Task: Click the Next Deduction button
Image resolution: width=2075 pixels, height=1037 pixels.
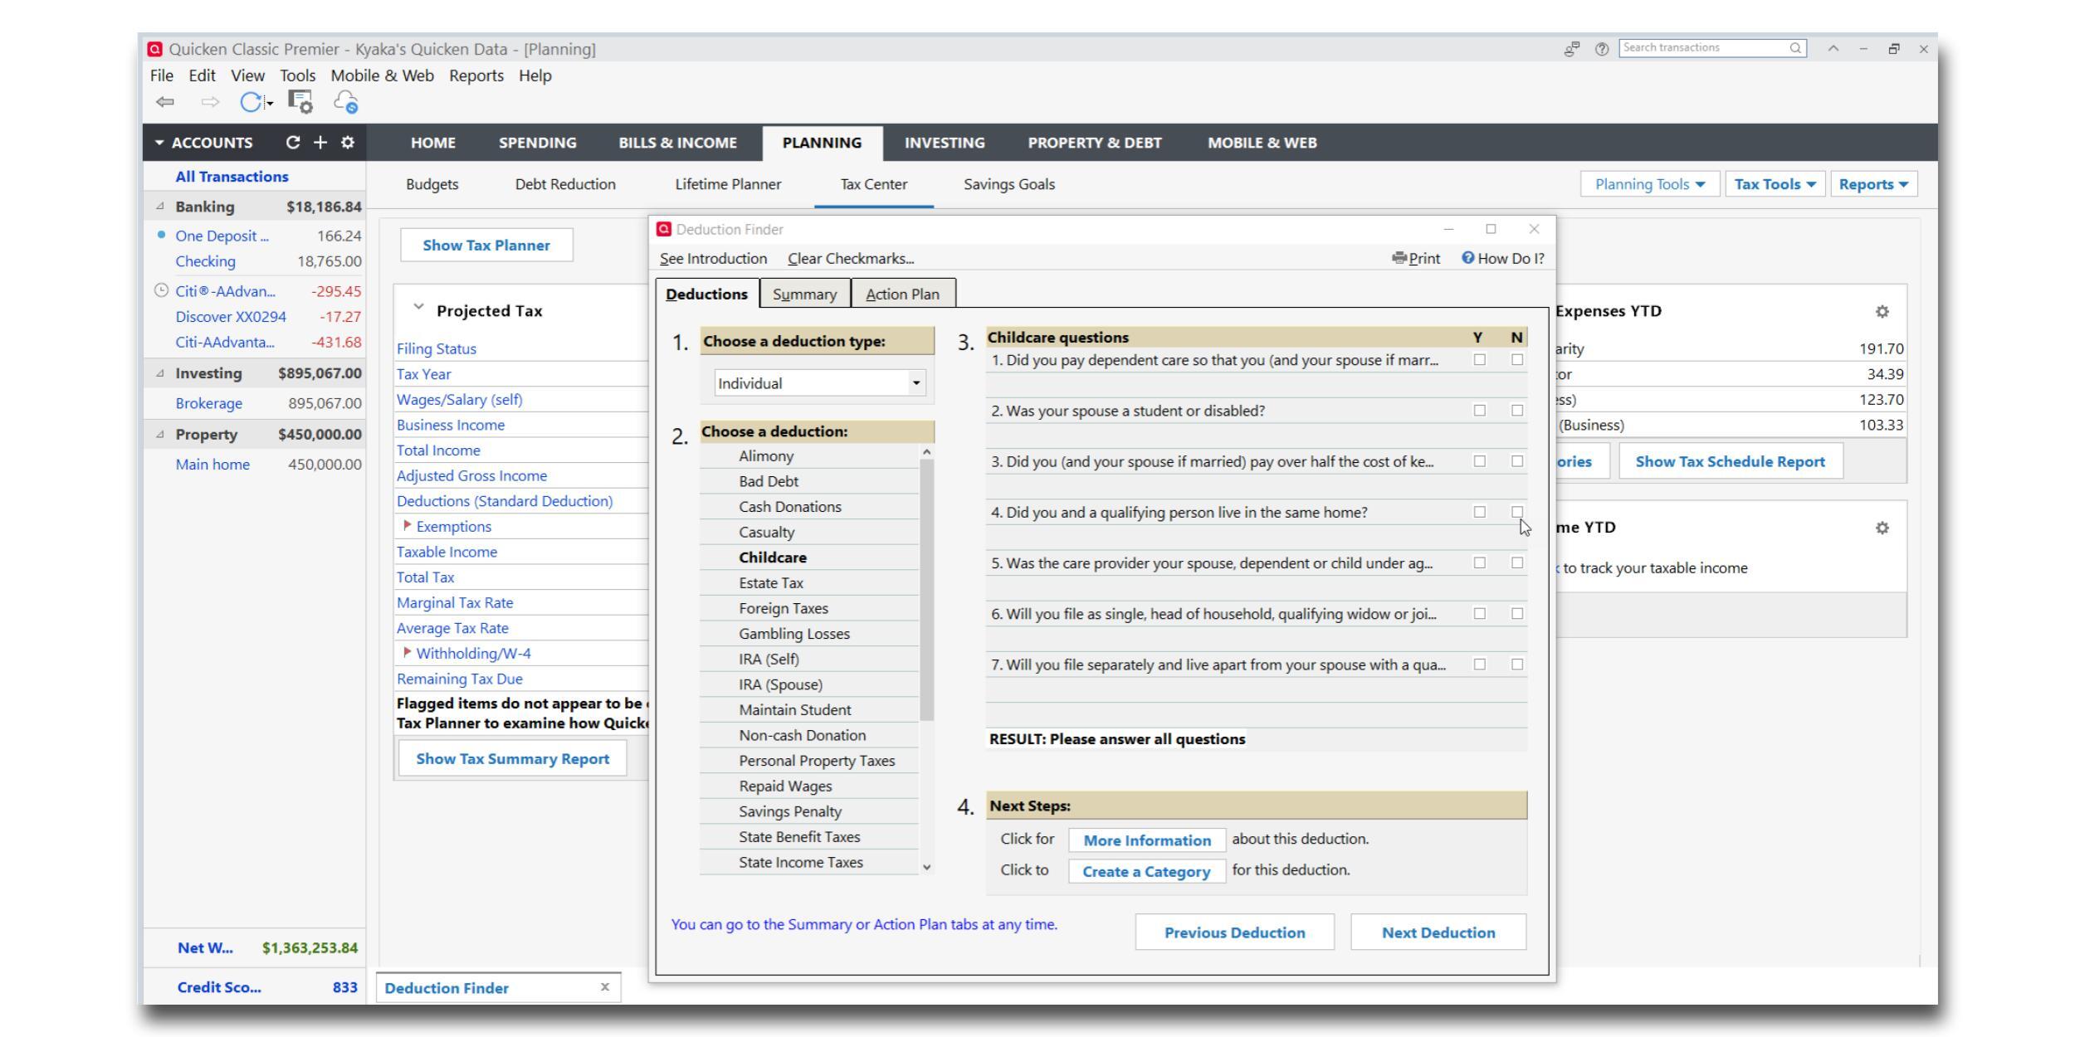Action: (1438, 932)
